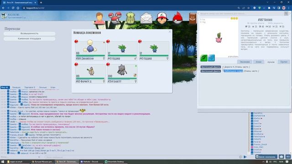
Task: Switch to Ареалы tab in Pokédex
Action: point(271,62)
